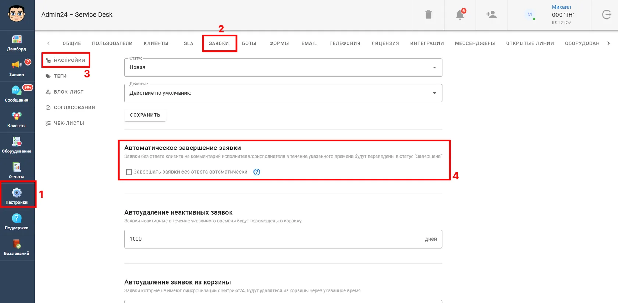The height and width of the screenshot is (303, 618).
Task: Expand the Статус dropdown showing Новая
Action: point(283,67)
